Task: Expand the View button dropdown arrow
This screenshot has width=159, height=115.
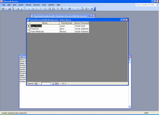Action: click(x=6, y=9)
